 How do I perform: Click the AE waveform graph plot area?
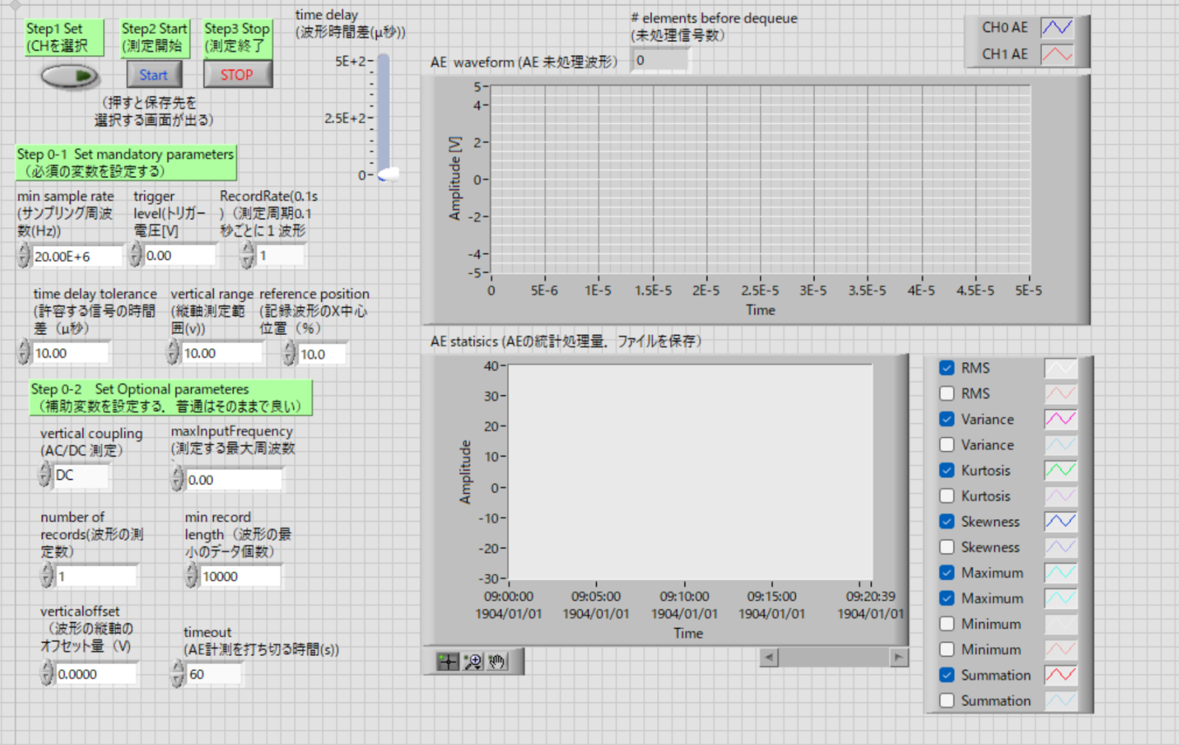point(760,180)
